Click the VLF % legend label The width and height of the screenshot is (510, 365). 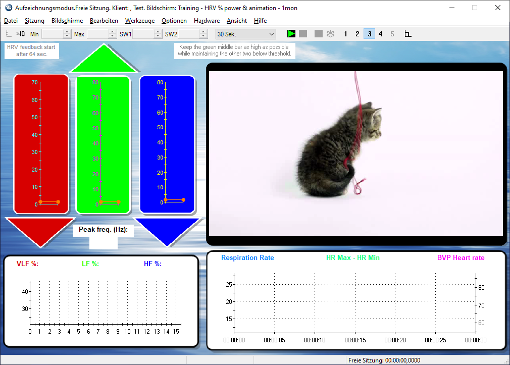(27, 264)
